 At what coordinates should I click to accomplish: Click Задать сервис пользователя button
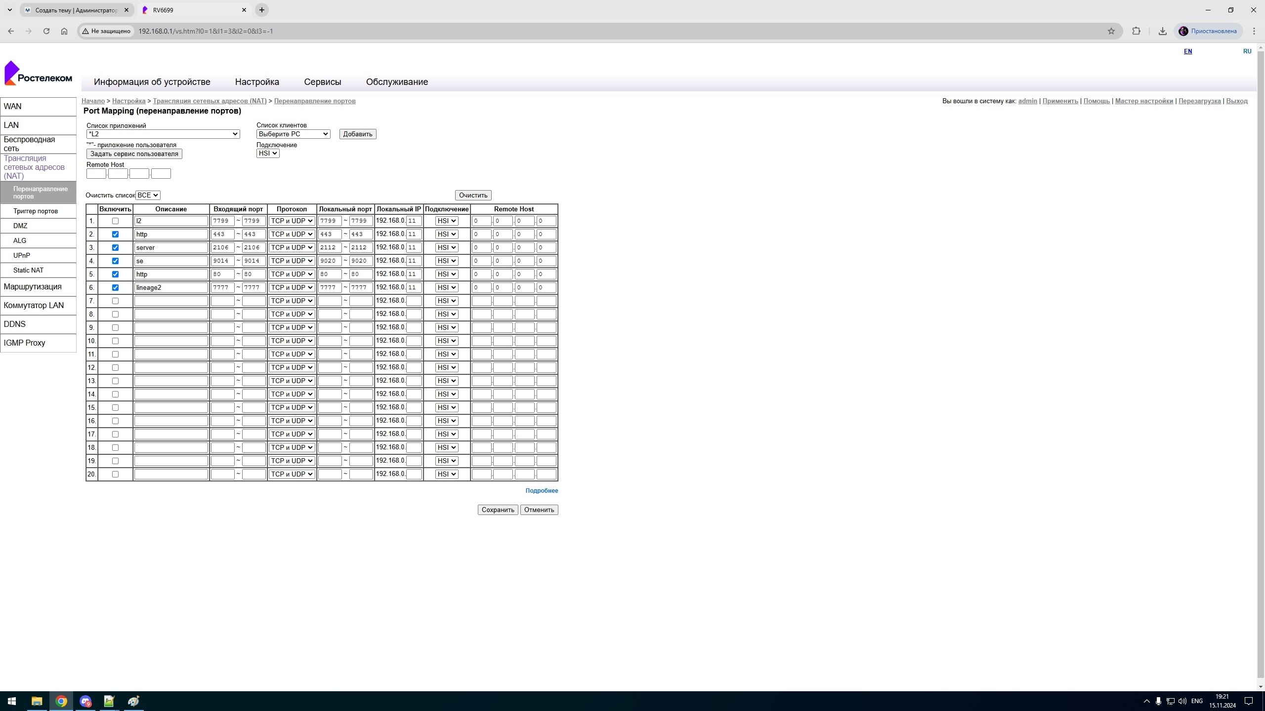point(134,154)
